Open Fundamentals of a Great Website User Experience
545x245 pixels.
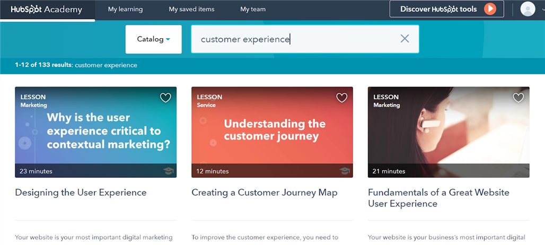(438, 198)
